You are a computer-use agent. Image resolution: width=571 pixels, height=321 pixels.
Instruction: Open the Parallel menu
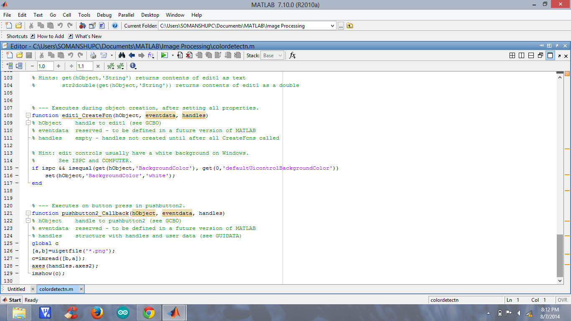click(126, 15)
